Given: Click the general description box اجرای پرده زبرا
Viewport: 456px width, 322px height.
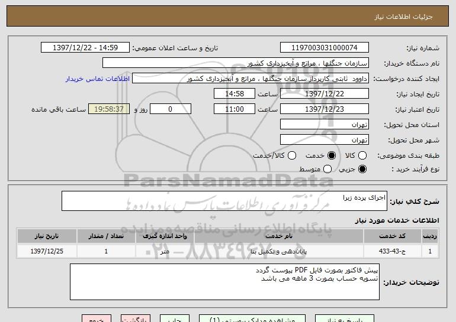Looking at the screenshot, I should 224,201.
